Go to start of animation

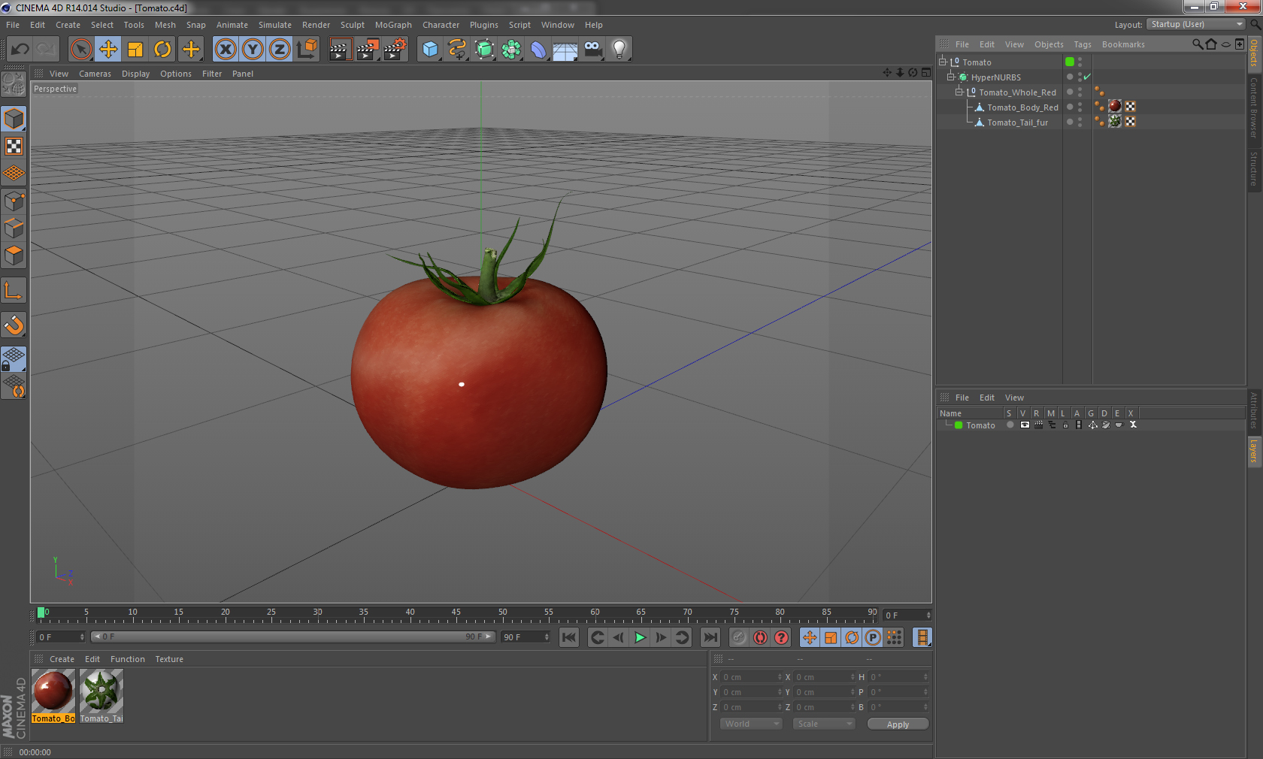tap(569, 637)
